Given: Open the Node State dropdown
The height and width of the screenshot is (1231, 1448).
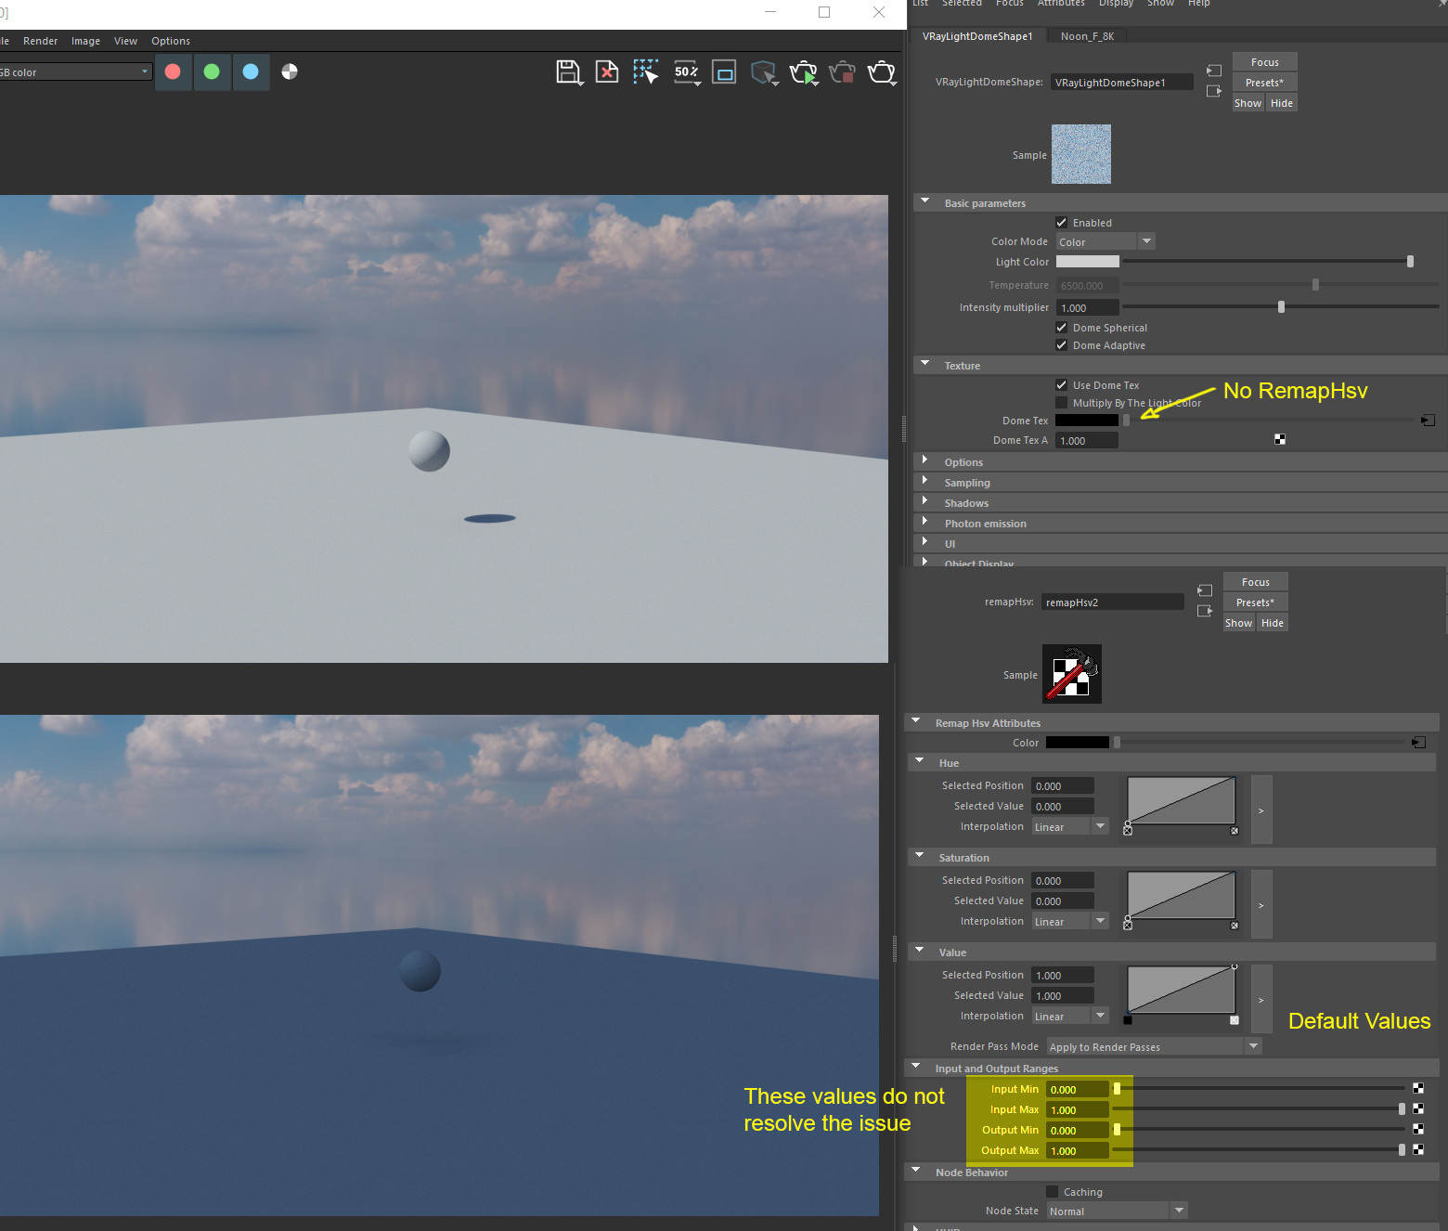Looking at the screenshot, I should (1118, 1211).
